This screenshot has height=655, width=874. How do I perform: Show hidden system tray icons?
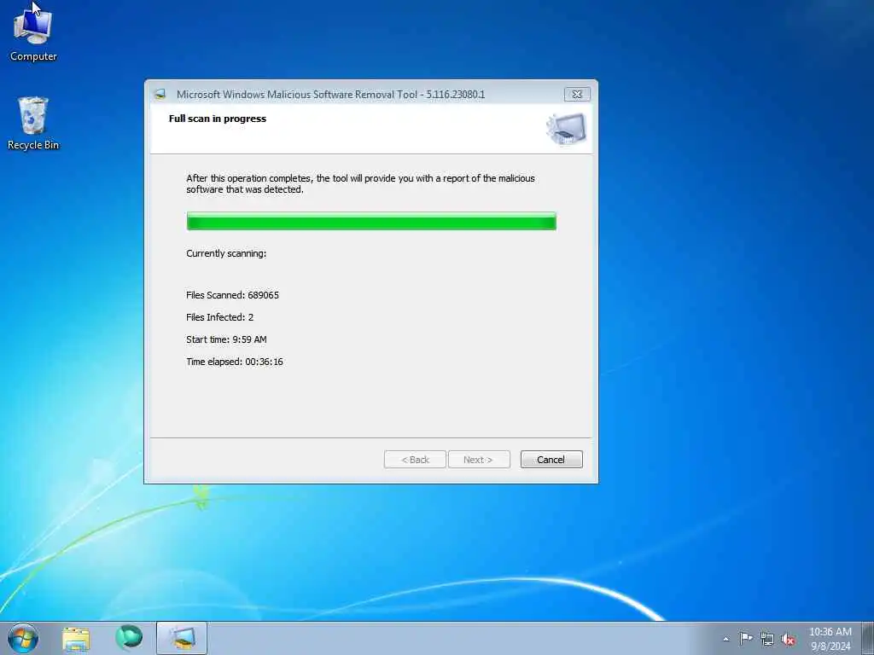coord(725,640)
